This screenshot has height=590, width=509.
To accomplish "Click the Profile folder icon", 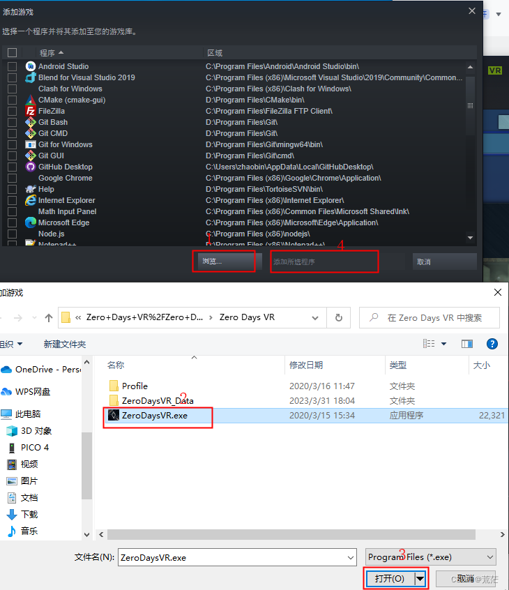I will [x=114, y=386].
